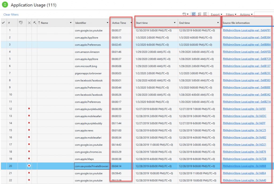Image resolution: width=274 pixels, height=184 pixels.
Task: Open source file link ending in 0x6AF91
Action: (246, 30)
